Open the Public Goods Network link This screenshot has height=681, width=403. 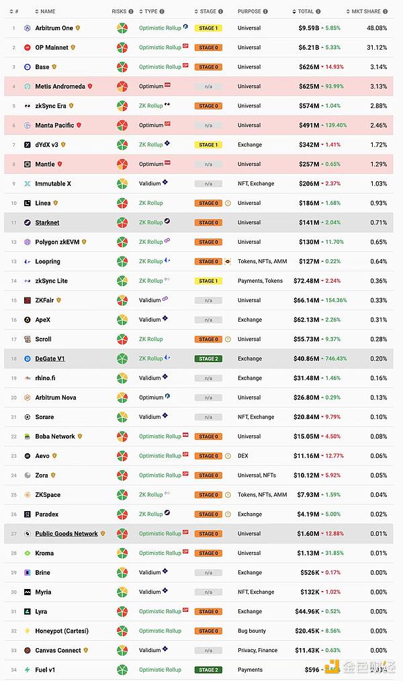point(66,534)
